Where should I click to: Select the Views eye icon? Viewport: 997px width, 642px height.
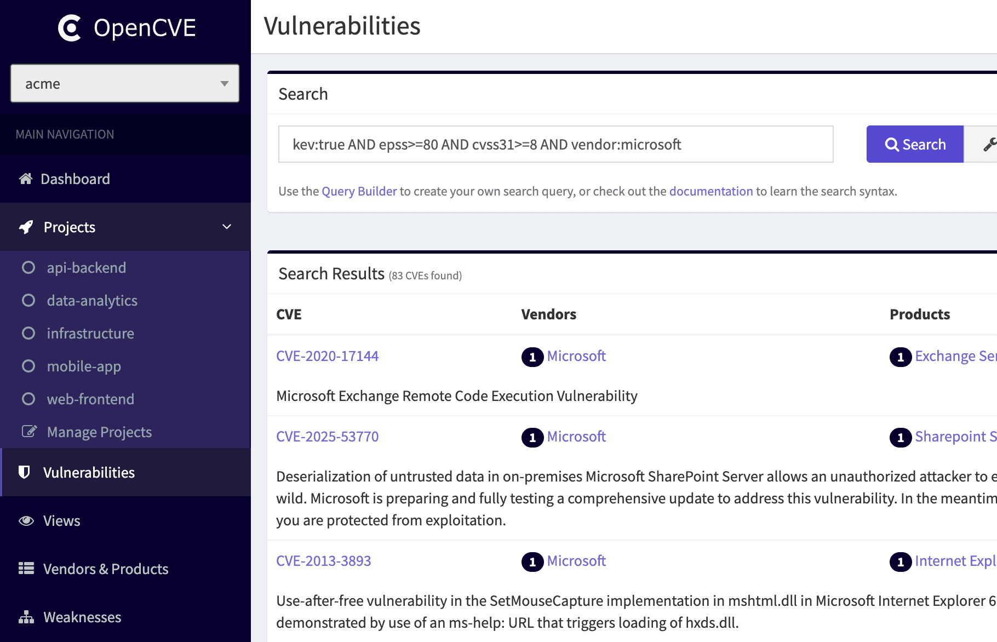coord(25,520)
